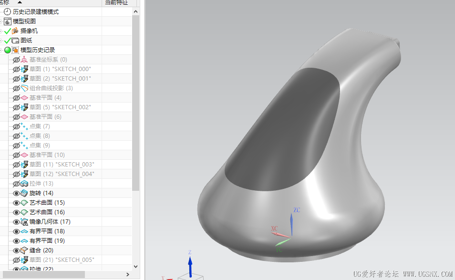Click the 艺术曲面 (16) surface icon
Viewport: 455px width, 280px height.
click(x=24, y=212)
